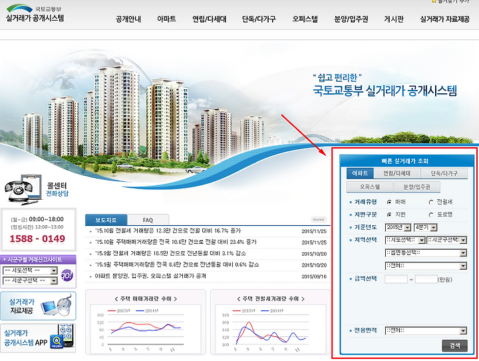Open the 게시판 top menu

[394, 19]
